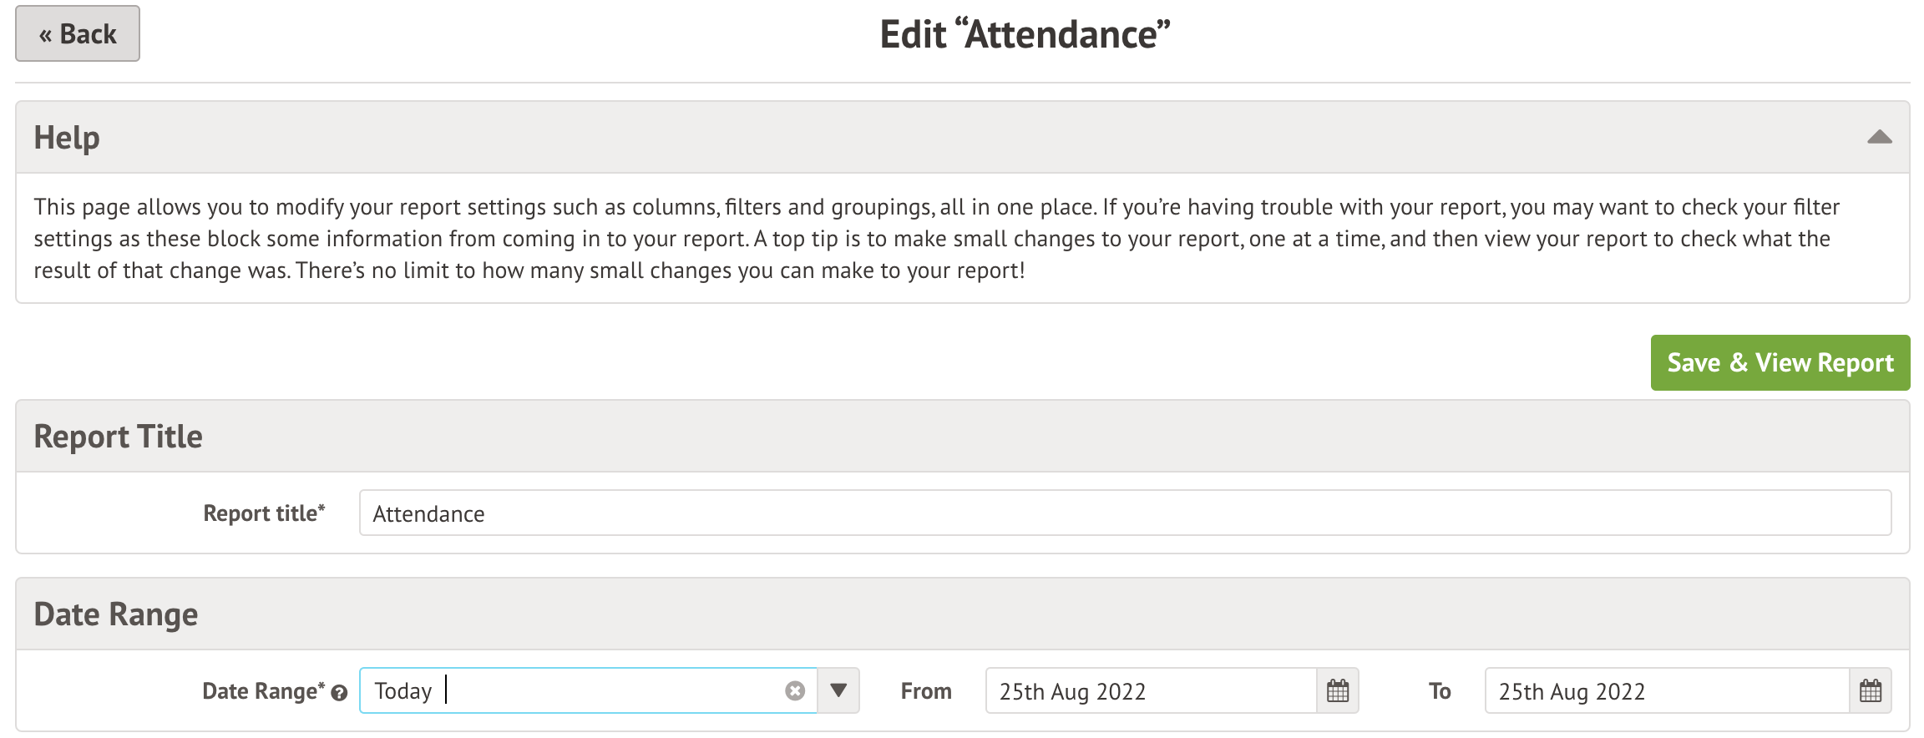Open the From date calendar picker icon
The height and width of the screenshot is (738, 1924).
coord(1338,691)
